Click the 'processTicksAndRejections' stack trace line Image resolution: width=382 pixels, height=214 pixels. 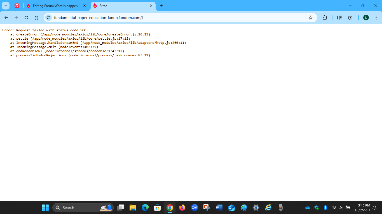click(x=80, y=55)
